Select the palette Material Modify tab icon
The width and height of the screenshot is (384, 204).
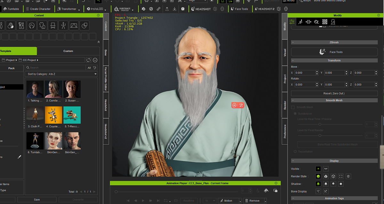coord(316,22)
